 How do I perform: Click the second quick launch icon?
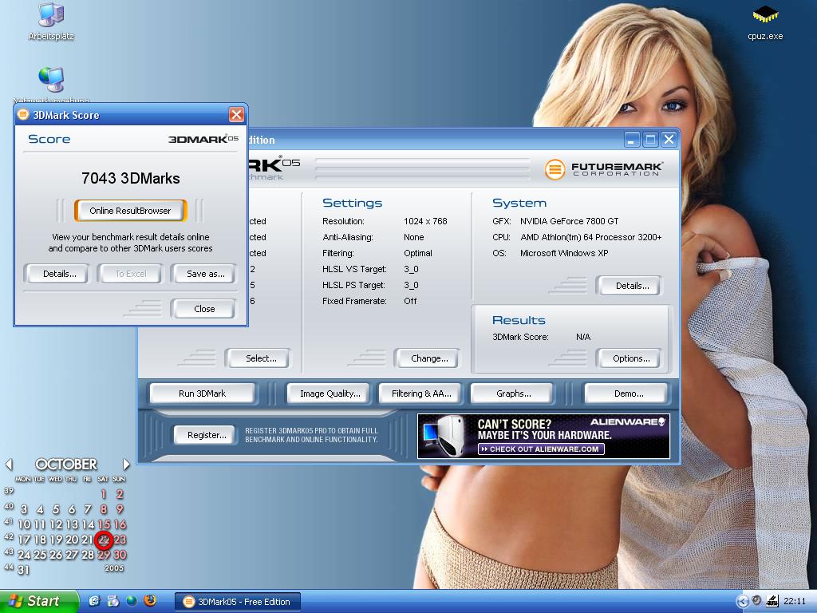tap(112, 601)
